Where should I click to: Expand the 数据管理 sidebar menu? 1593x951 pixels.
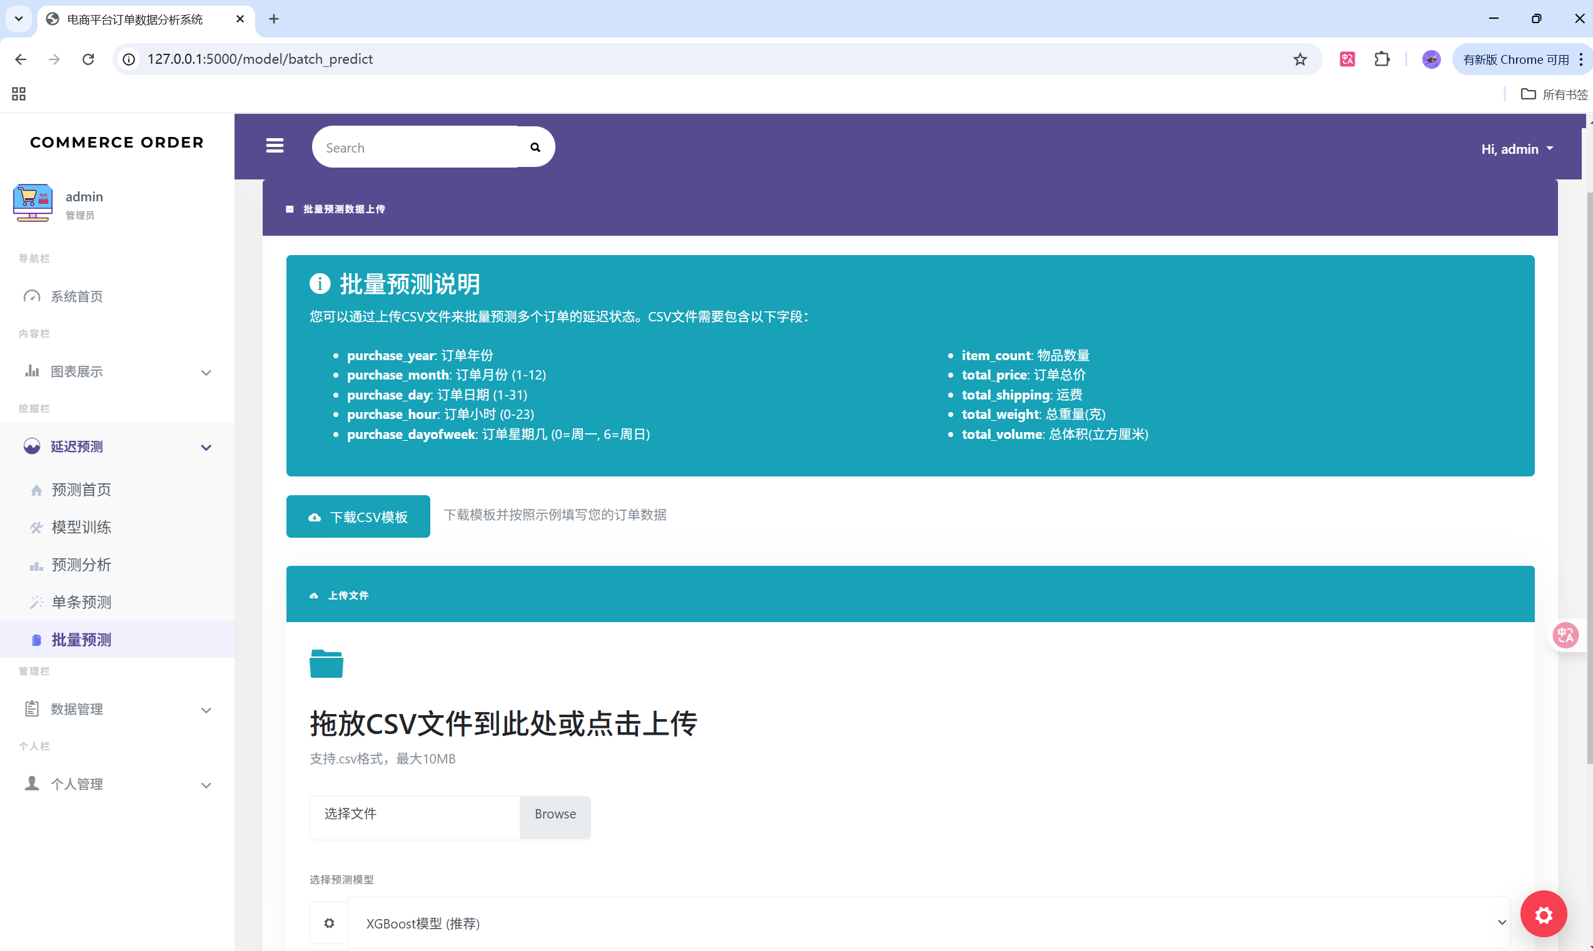(x=118, y=709)
